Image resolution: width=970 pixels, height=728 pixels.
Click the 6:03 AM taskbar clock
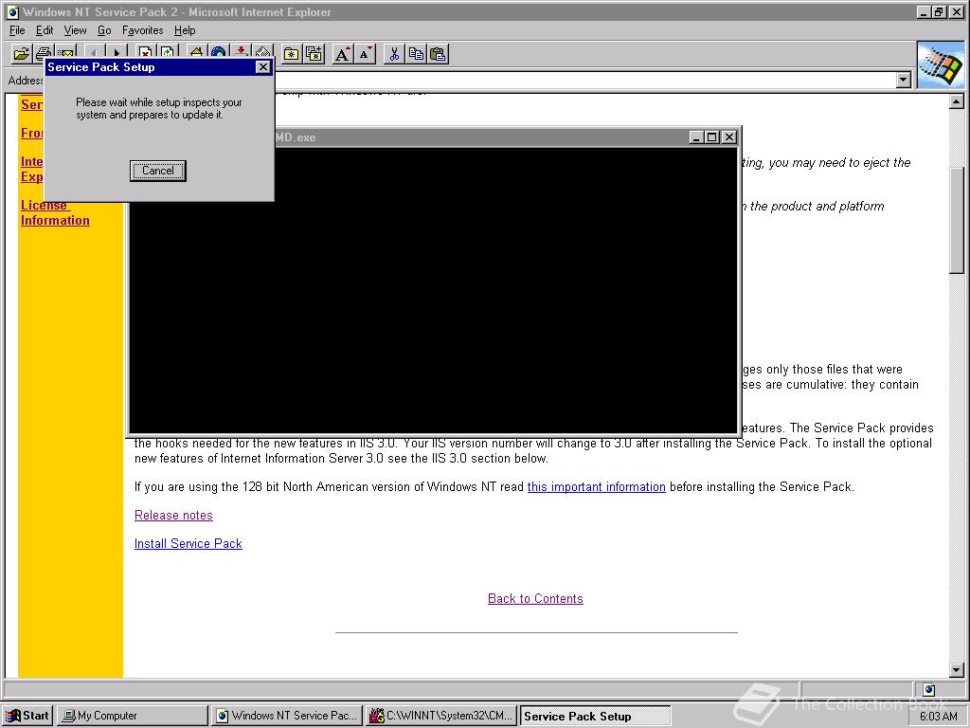[938, 717]
